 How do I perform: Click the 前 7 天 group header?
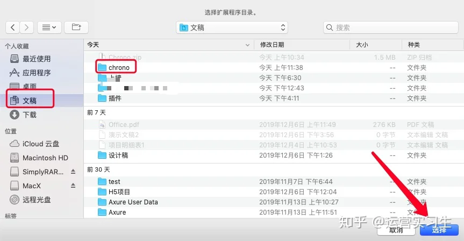pos(96,112)
